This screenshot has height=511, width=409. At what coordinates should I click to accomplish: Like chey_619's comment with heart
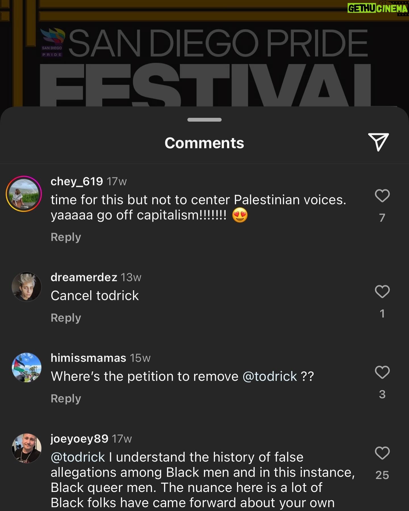[382, 196]
